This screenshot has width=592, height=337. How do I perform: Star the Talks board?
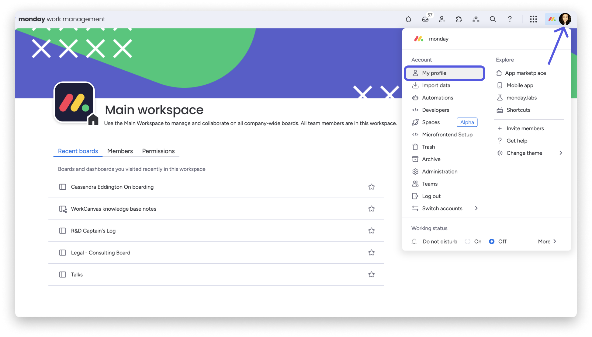(371, 275)
